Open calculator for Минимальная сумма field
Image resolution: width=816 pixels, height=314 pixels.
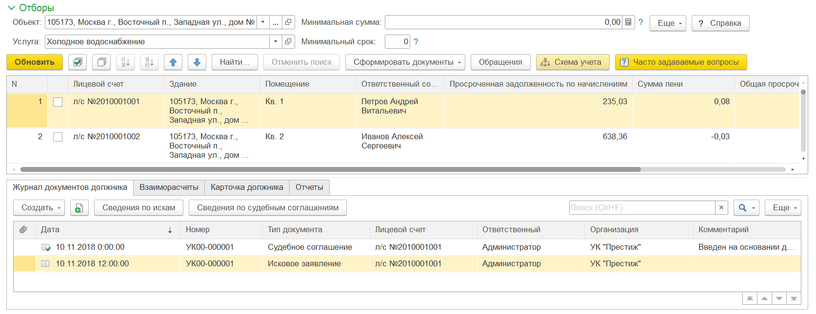(628, 22)
